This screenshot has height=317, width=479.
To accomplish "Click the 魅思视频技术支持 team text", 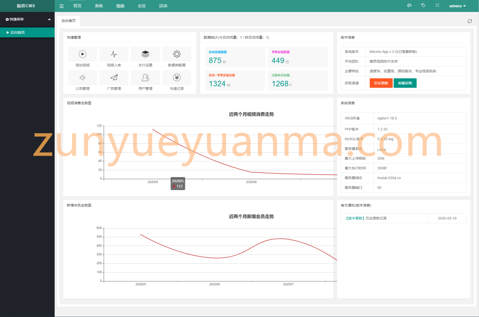I will (384, 61).
